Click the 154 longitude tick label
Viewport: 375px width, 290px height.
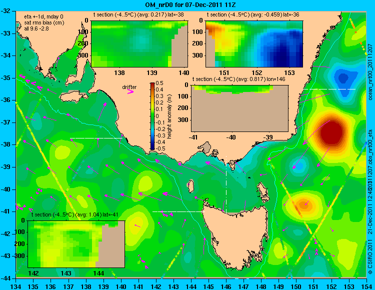[366, 286]
